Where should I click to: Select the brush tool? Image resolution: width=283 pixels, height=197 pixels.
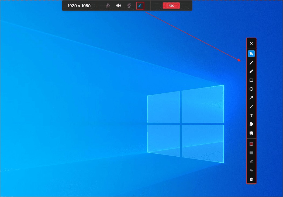251,62
